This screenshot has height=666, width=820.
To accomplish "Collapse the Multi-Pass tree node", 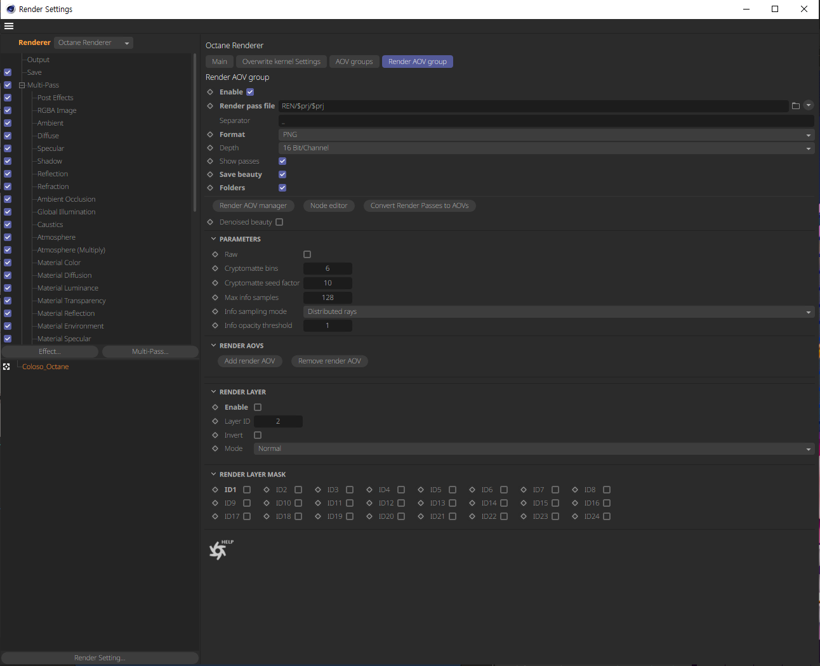I will pos(22,85).
